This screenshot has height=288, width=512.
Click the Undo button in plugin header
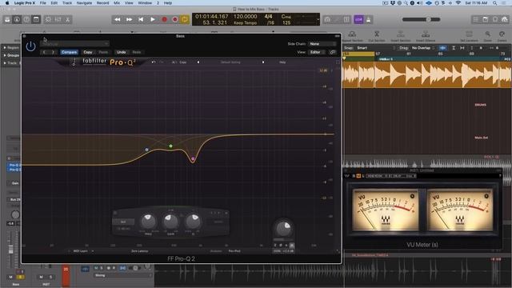pyautogui.click(x=121, y=52)
